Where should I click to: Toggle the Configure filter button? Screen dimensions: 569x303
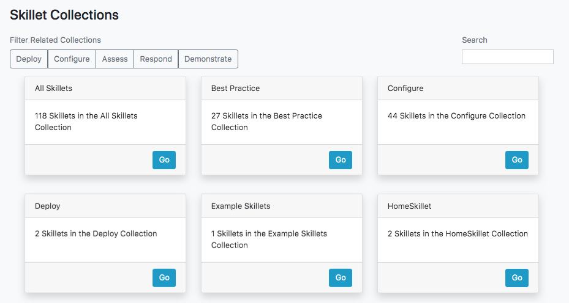[x=72, y=59]
